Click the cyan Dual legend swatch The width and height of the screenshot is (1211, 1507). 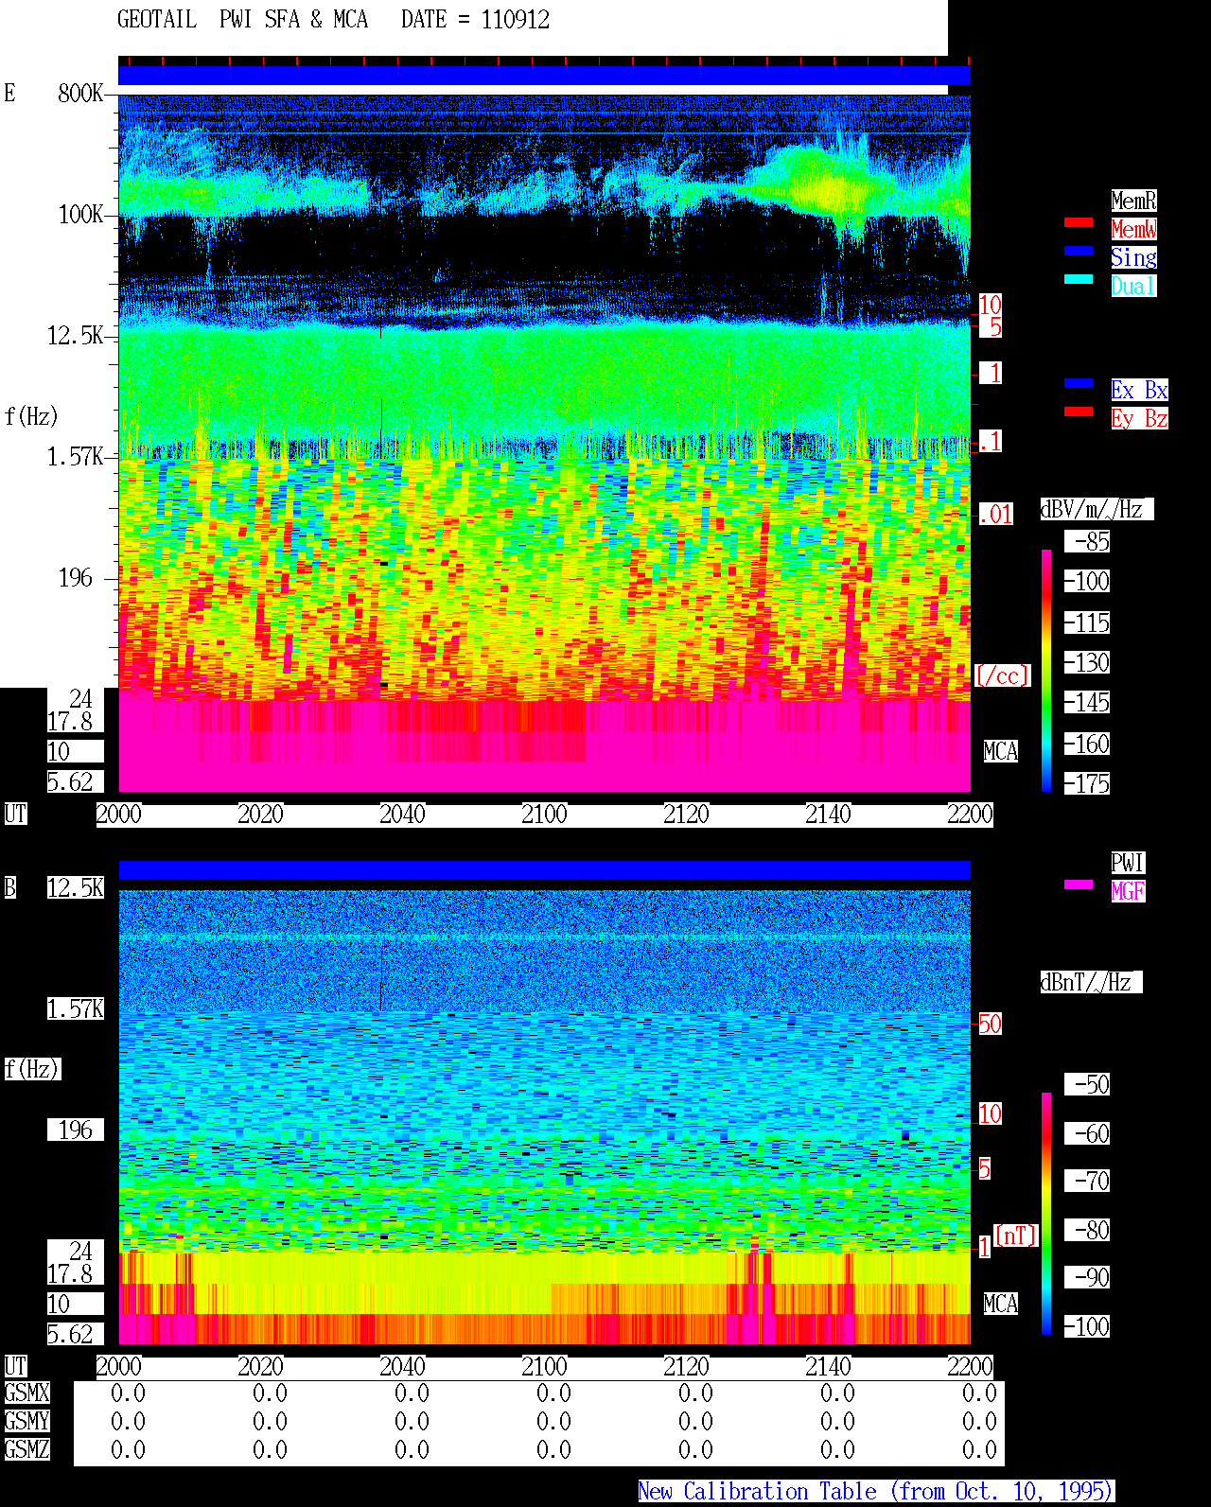pos(1079,279)
